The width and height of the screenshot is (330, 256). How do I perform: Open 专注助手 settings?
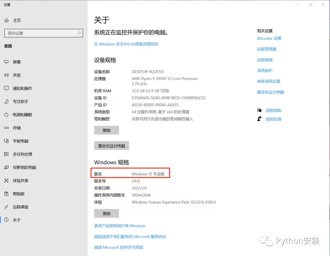[x=21, y=101]
